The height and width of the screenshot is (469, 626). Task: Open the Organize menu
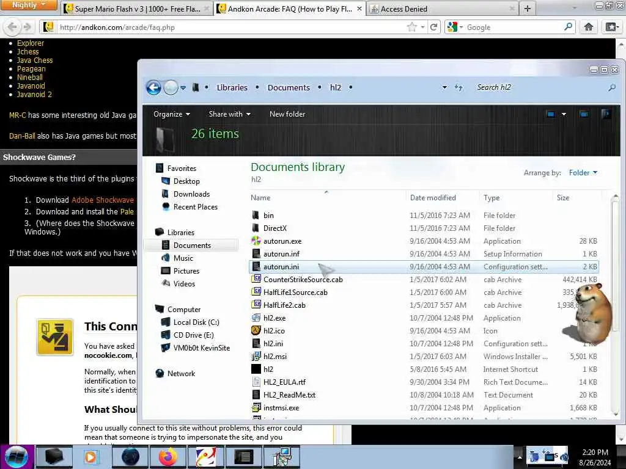pyautogui.click(x=172, y=114)
